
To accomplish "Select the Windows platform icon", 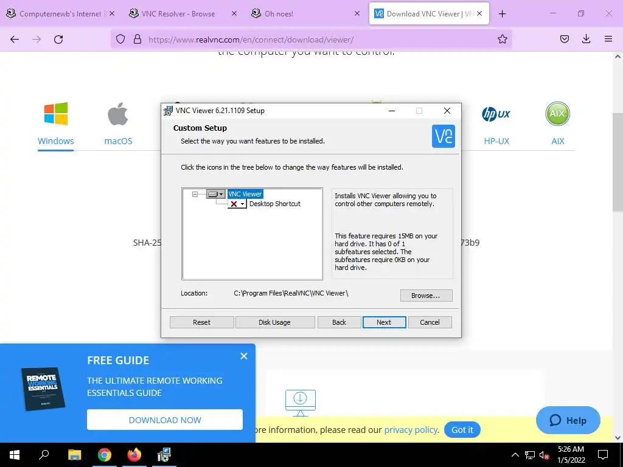I will 55,114.
